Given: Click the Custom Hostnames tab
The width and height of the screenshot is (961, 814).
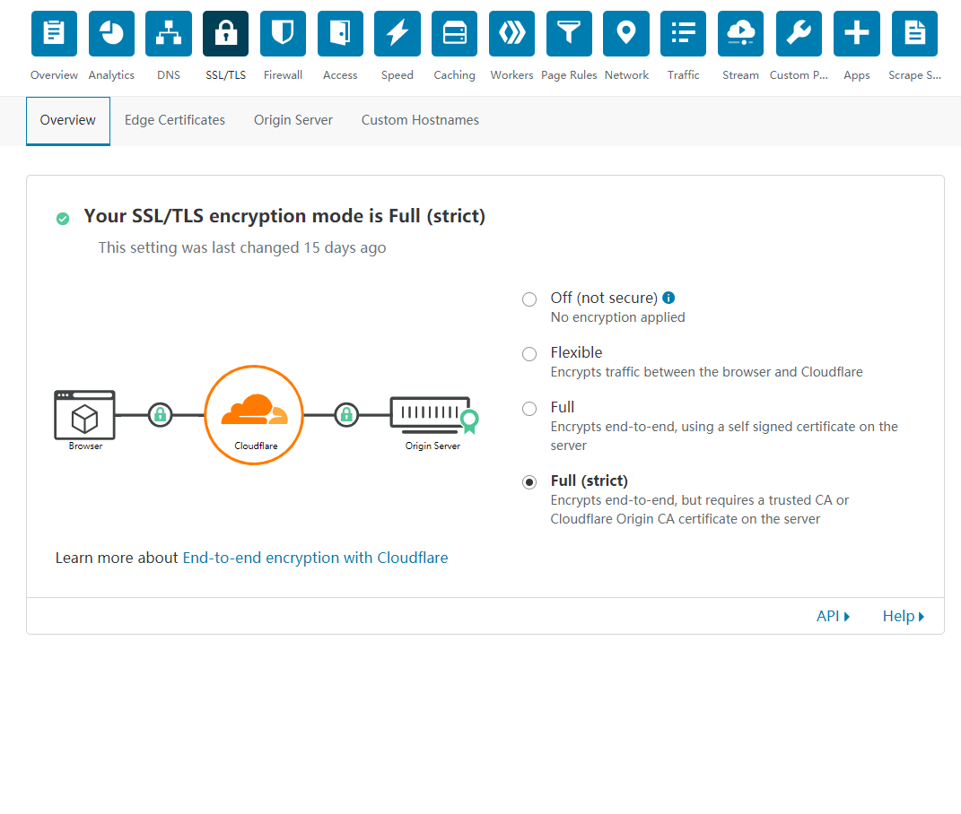Looking at the screenshot, I should tap(420, 119).
